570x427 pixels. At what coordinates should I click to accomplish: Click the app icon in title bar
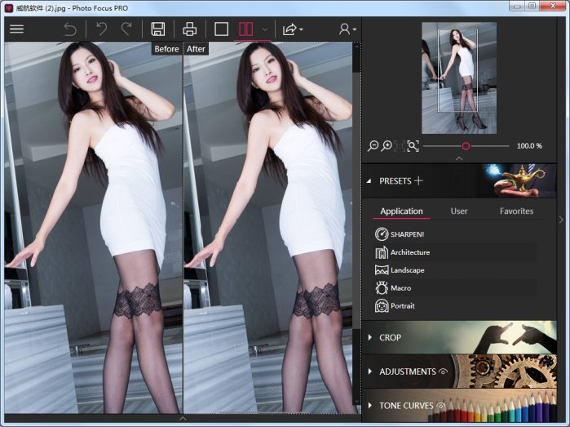pyautogui.click(x=9, y=7)
